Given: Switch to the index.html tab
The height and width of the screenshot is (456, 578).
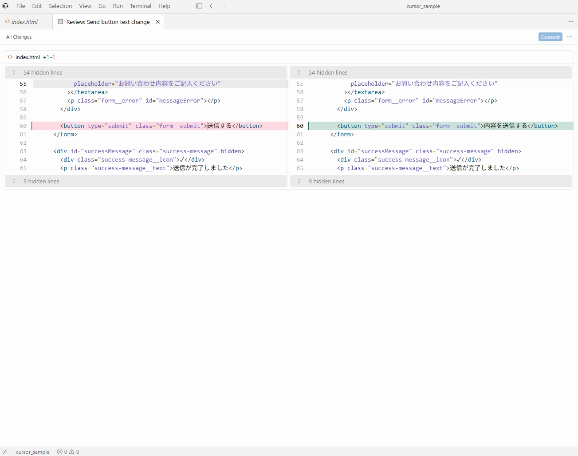Looking at the screenshot, I should click(x=26, y=22).
